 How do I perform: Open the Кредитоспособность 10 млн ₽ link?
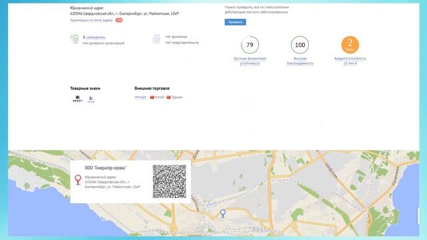click(350, 61)
